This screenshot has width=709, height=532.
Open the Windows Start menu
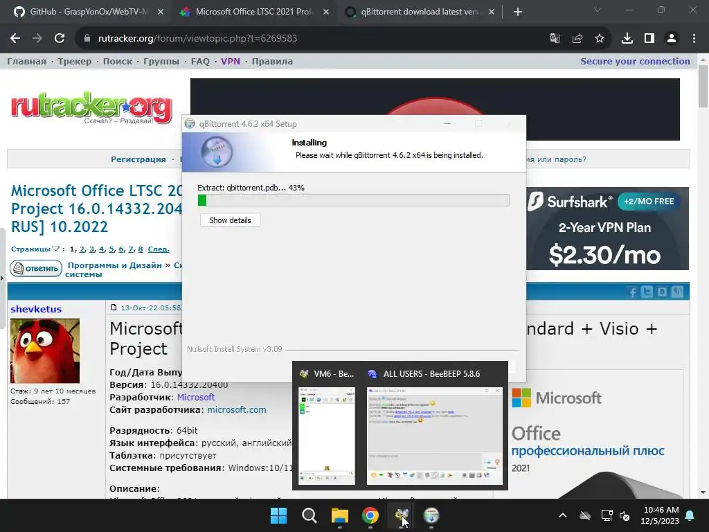278,515
